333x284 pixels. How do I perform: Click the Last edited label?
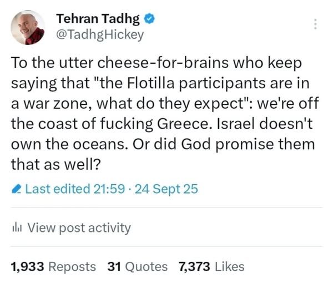click(x=58, y=190)
